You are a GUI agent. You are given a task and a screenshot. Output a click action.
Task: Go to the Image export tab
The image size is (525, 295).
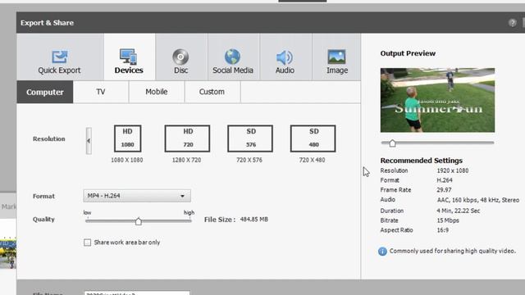click(x=336, y=57)
